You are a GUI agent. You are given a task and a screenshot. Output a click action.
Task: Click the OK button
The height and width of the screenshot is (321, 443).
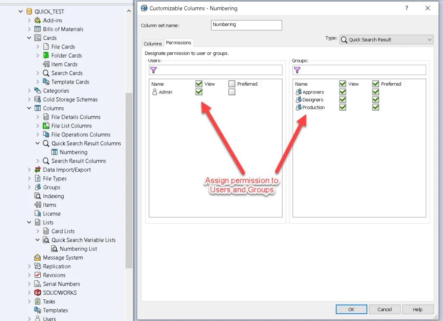tap(351, 309)
